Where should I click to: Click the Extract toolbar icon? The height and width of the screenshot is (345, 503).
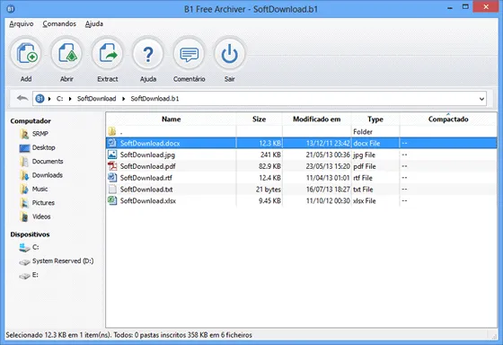coord(108,54)
